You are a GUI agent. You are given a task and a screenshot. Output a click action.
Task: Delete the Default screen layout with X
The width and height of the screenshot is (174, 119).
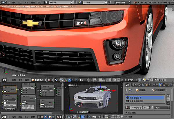pos(75,2)
